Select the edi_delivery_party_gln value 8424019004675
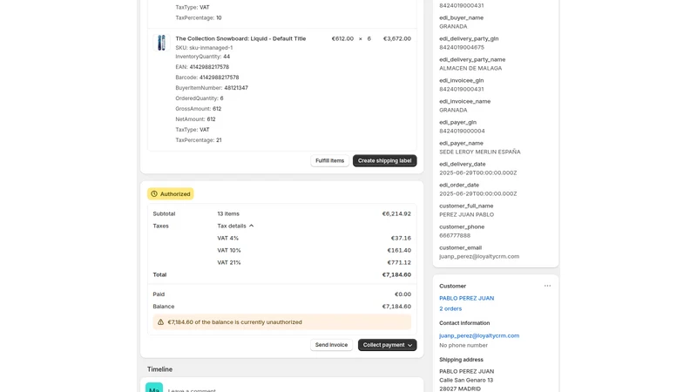697x392 pixels. tap(462, 48)
